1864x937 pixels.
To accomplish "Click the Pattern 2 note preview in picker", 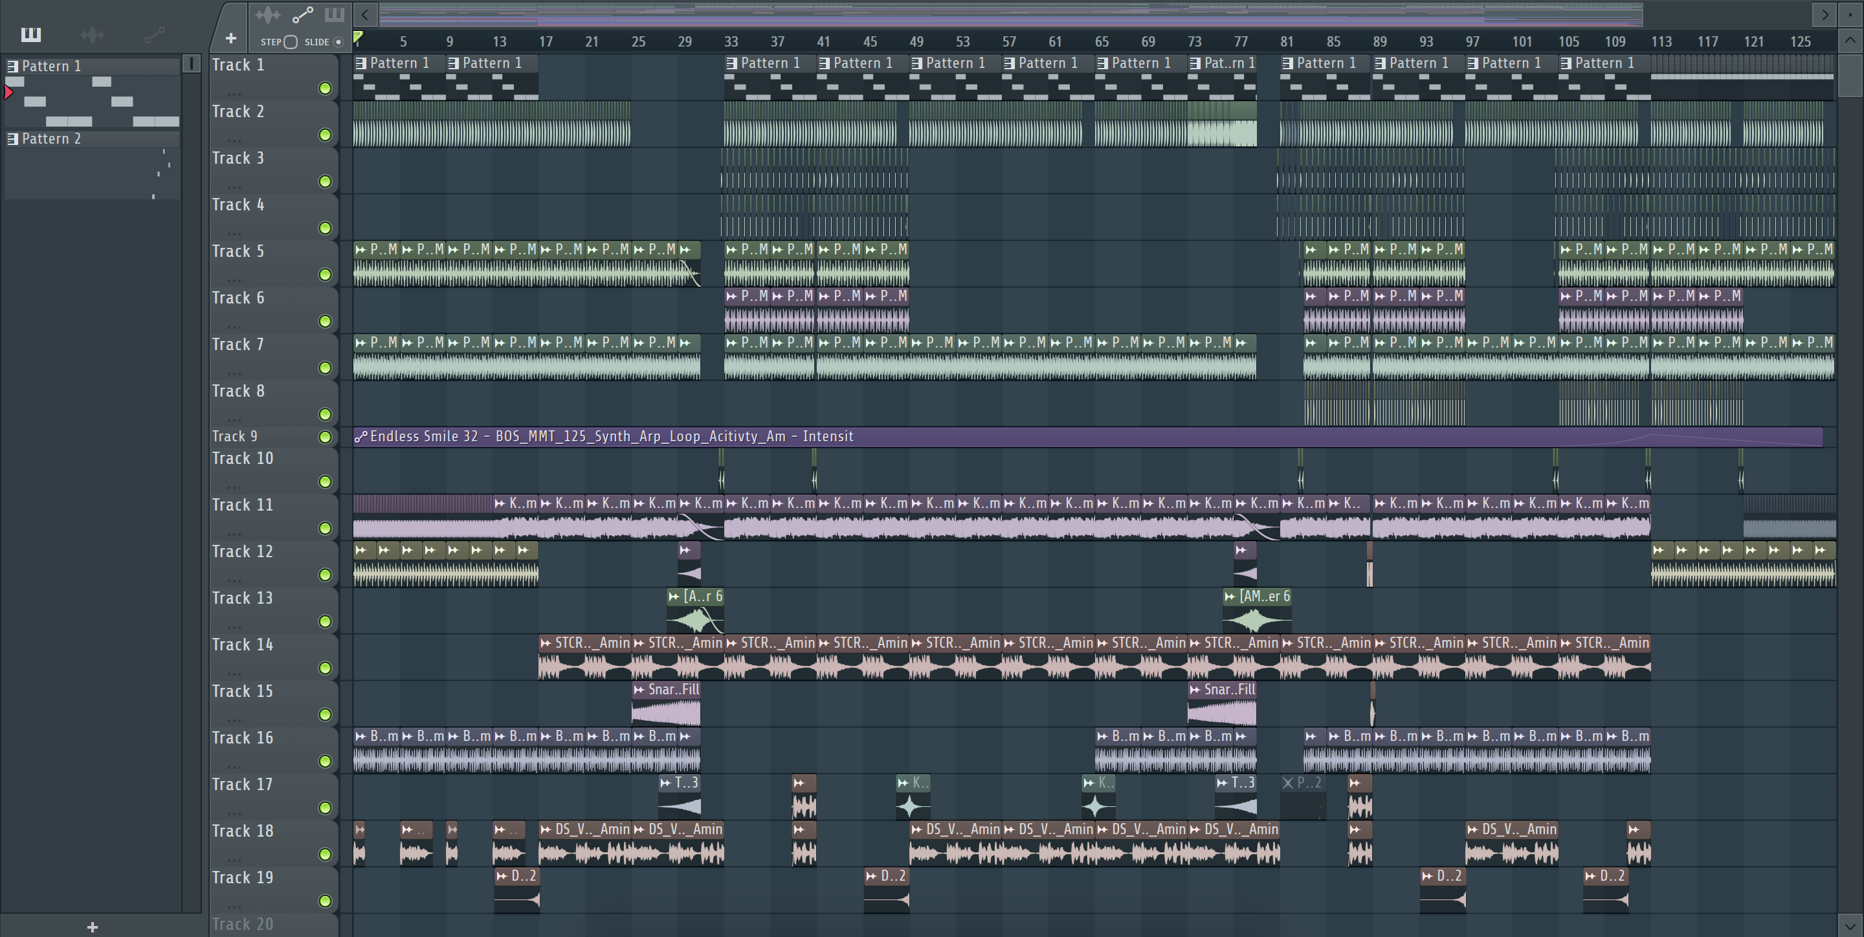I will pyautogui.click(x=93, y=173).
